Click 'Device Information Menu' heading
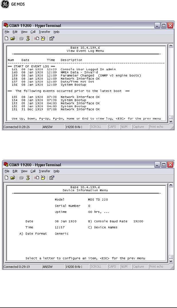 point(85,190)
